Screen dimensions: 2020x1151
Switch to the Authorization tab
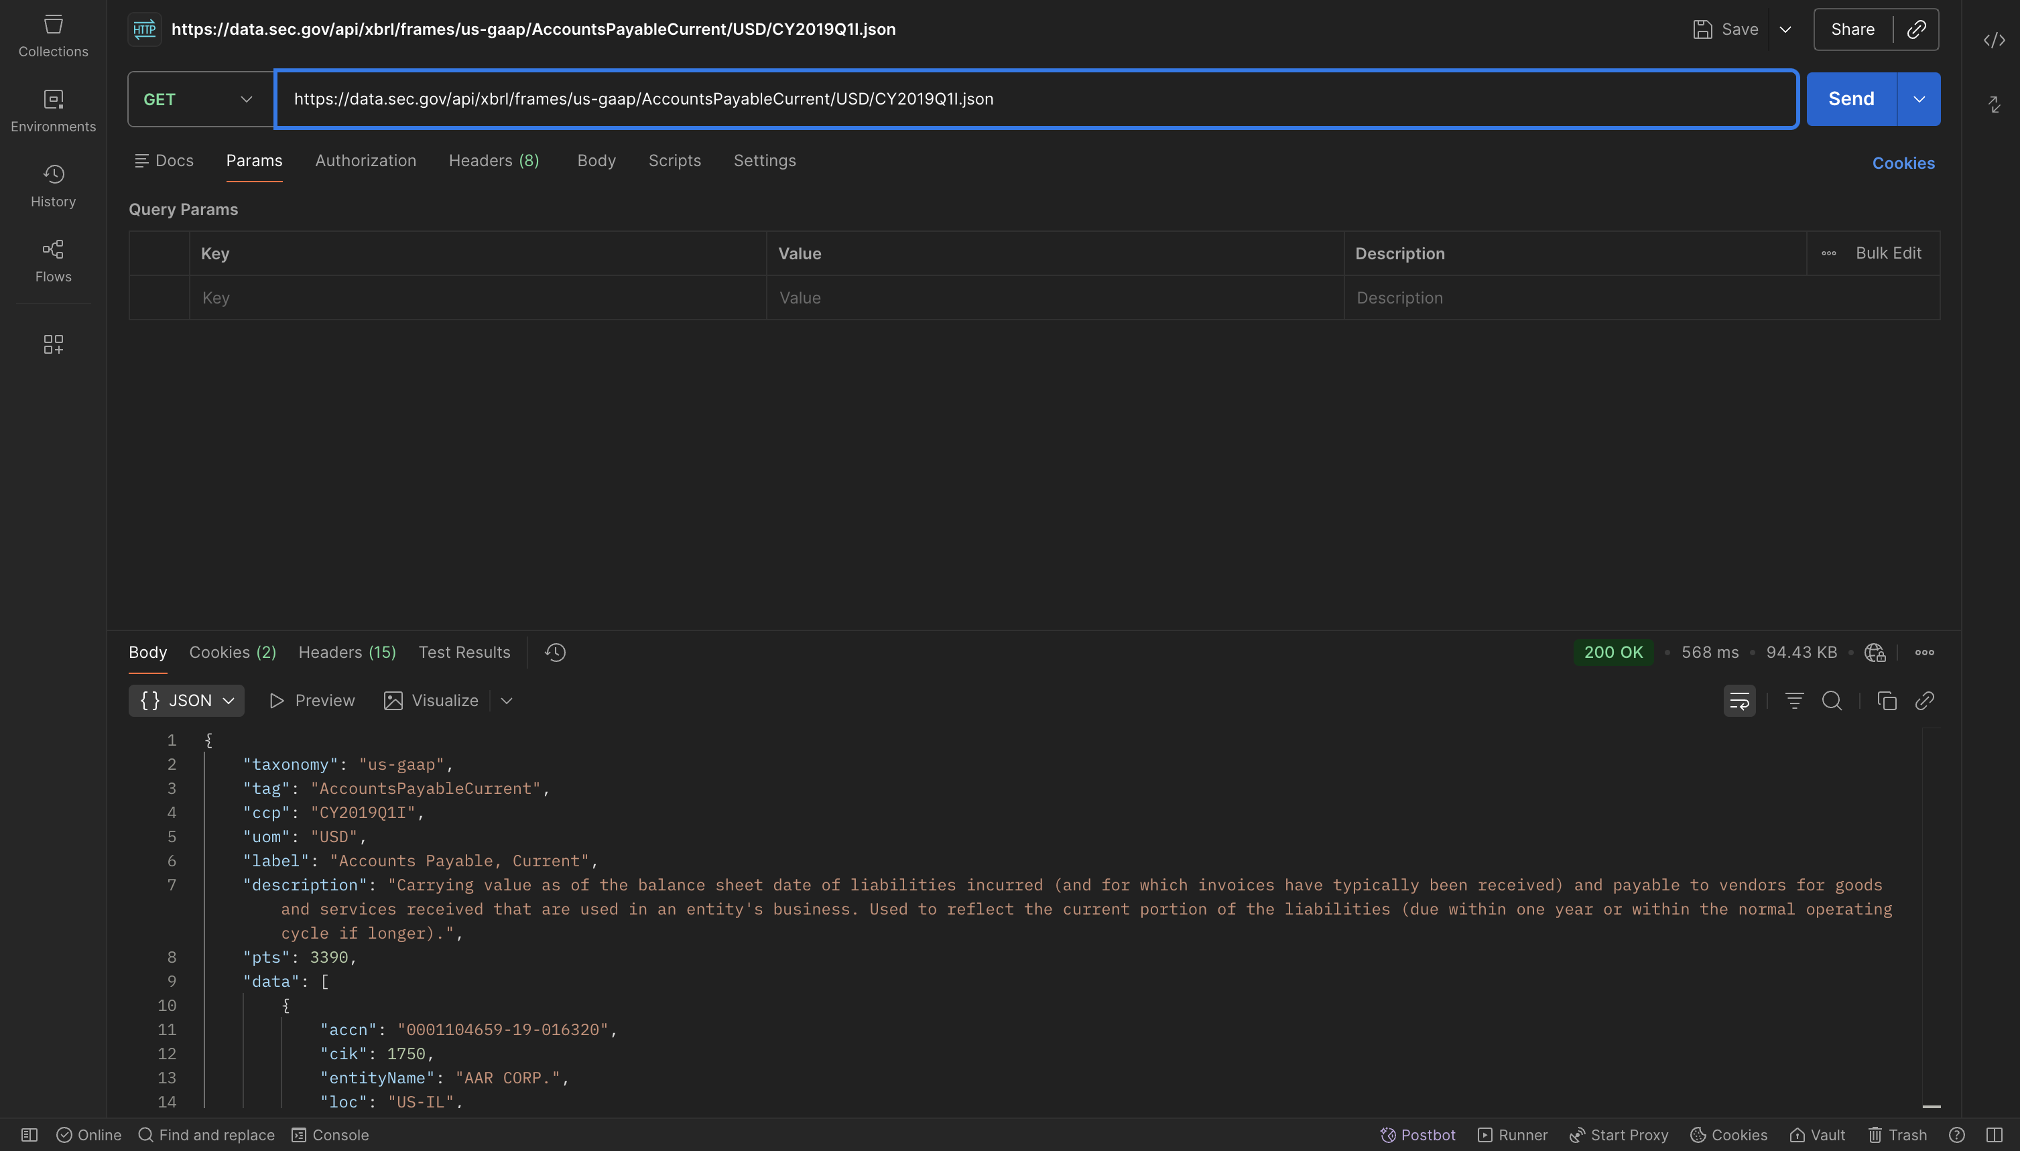(365, 161)
